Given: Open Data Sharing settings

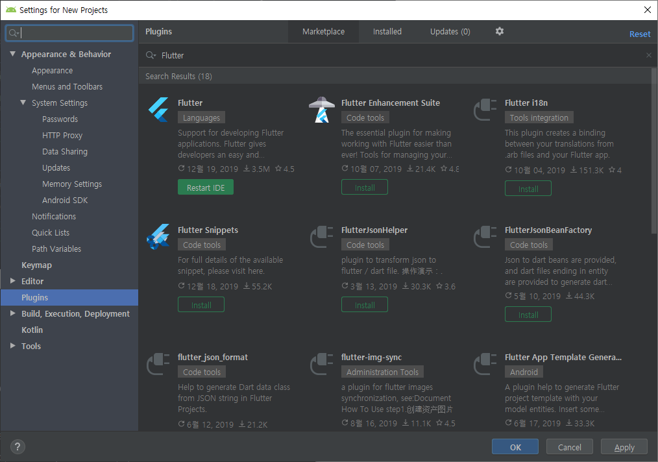Looking at the screenshot, I should 65,151.
